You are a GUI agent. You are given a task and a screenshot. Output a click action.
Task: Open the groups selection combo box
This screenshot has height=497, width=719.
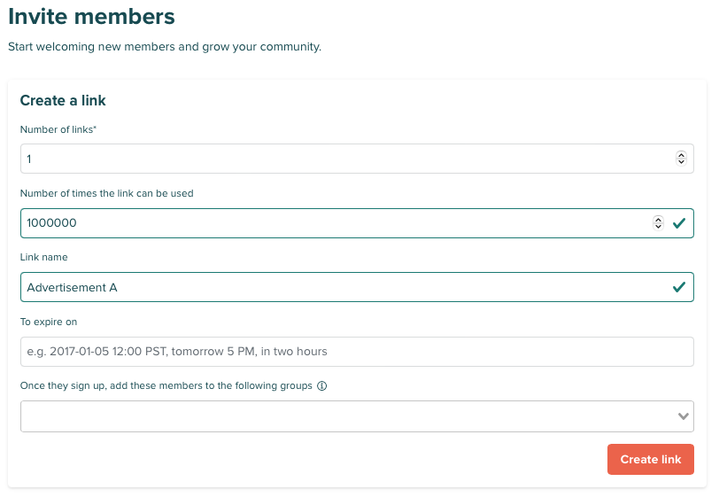coord(345,415)
